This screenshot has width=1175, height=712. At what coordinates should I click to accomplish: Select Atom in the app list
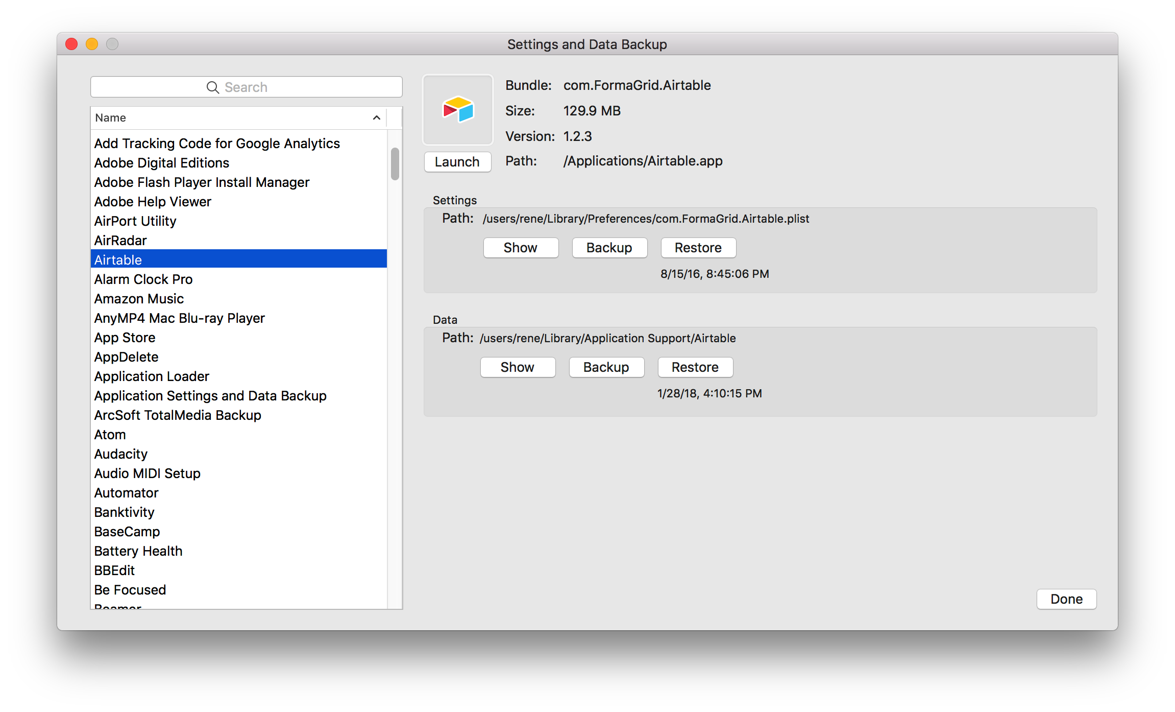coord(238,435)
